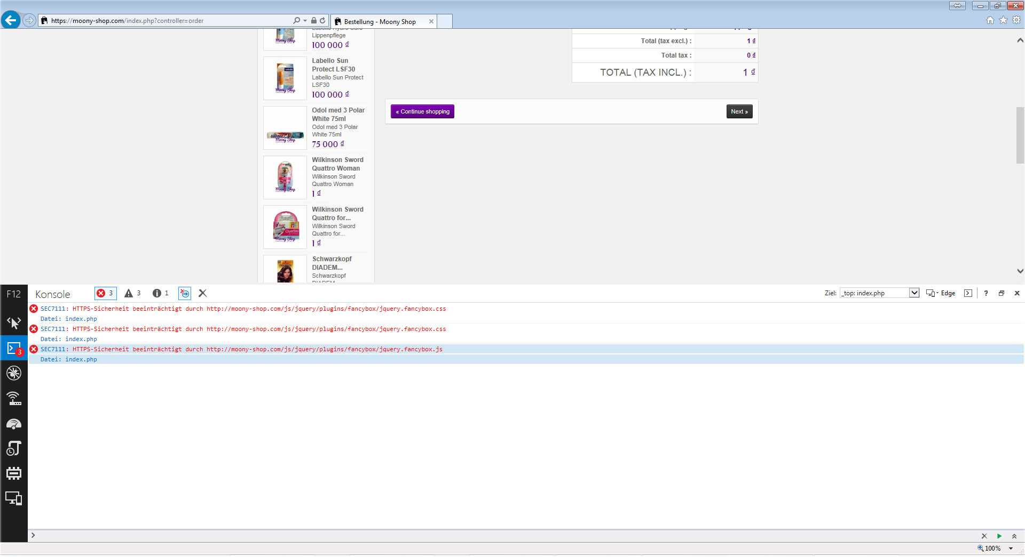Open a new blank browser tab
Viewport: 1025px width, 557px height.
(x=445, y=21)
